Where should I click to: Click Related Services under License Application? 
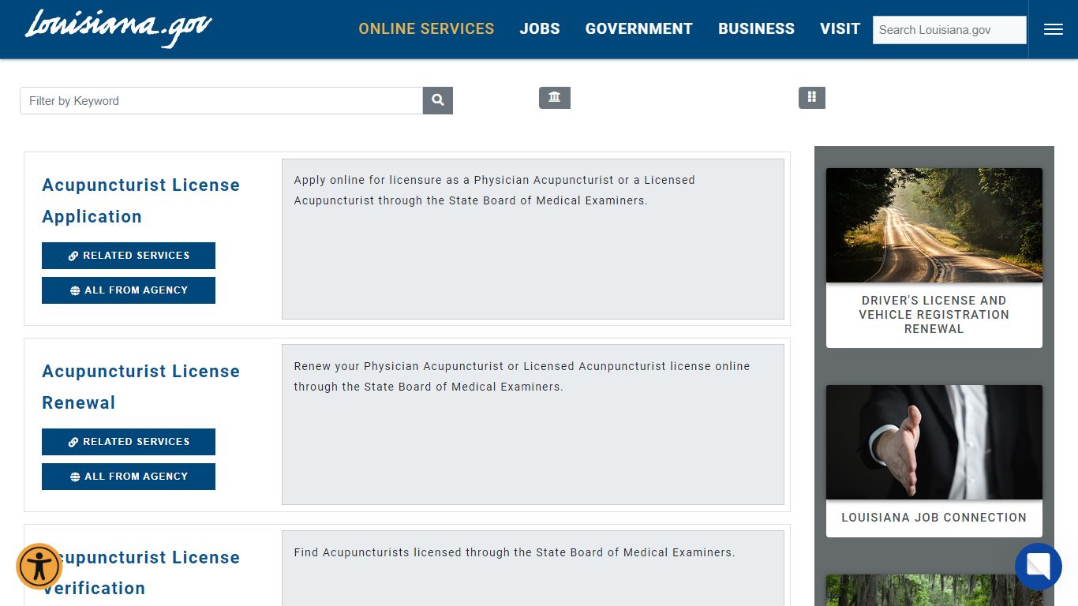click(129, 256)
